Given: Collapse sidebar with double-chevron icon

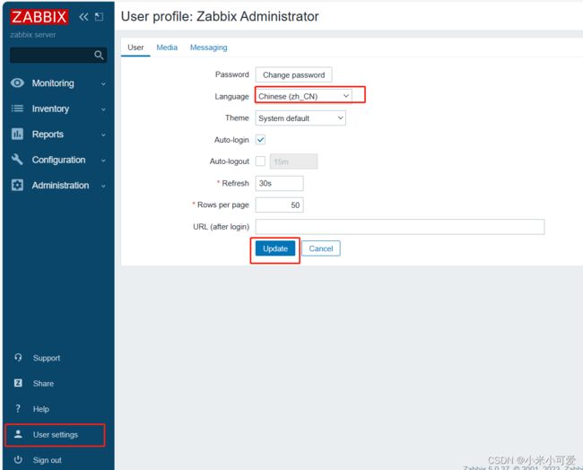Looking at the screenshot, I should tap(83, 17).
